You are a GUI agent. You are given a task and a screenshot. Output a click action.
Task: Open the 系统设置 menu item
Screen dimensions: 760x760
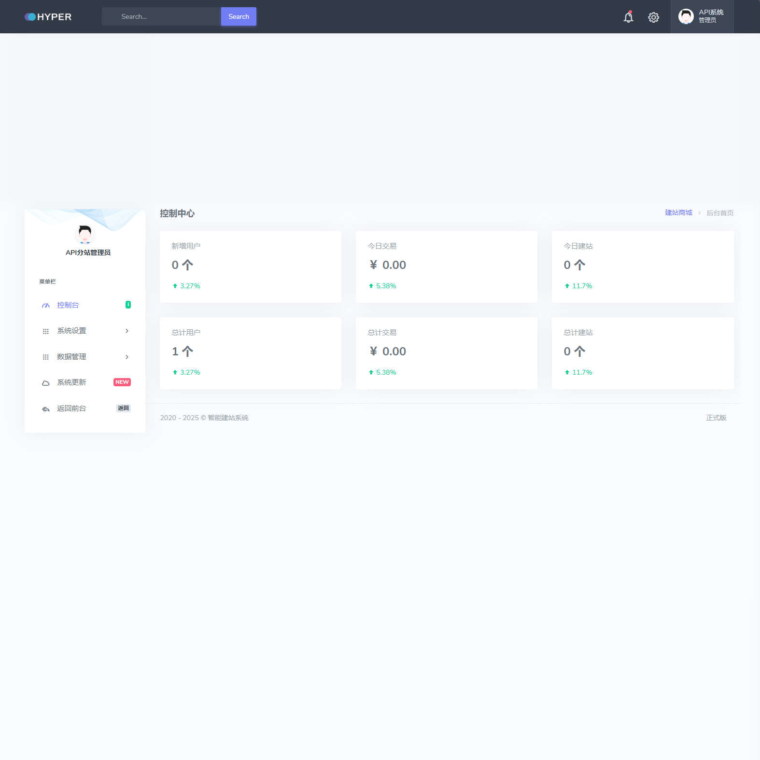pos(85,331)
